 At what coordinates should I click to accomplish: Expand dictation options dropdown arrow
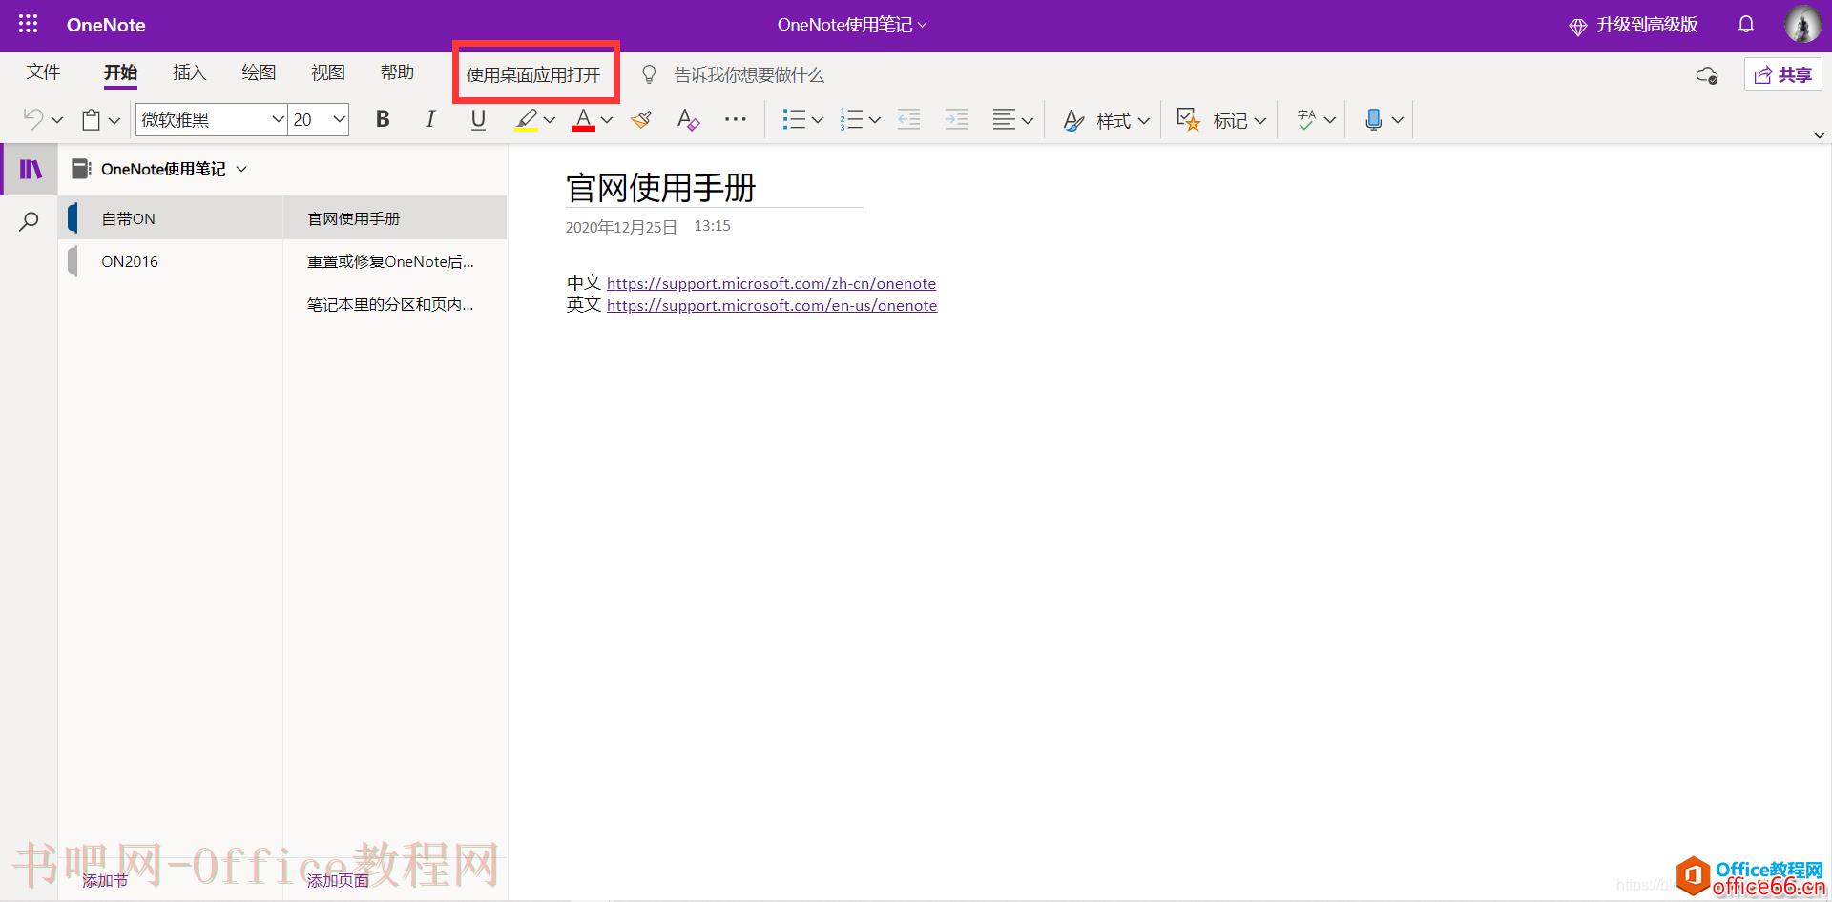[1398, 120]
